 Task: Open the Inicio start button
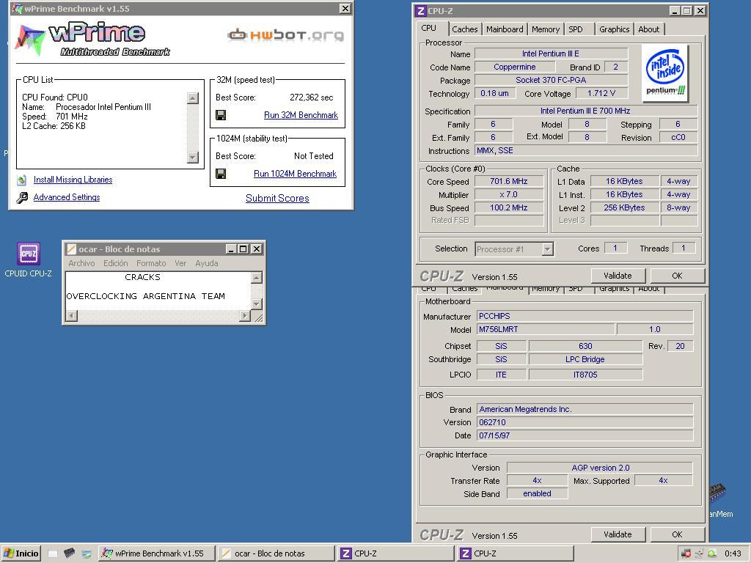pyautogui.click(x=21, y=553)
